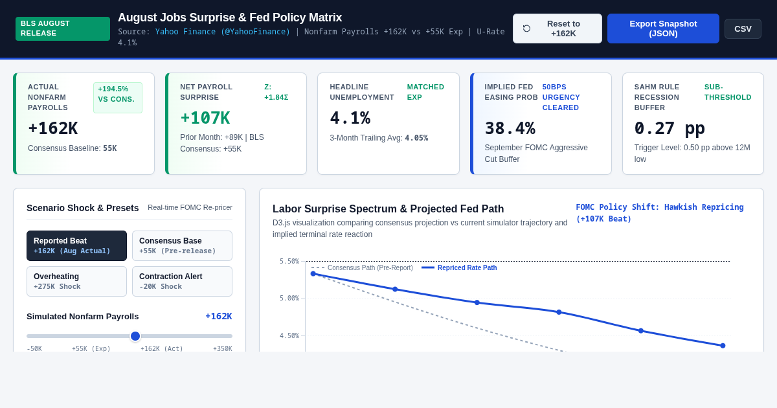Export Snapshot (JSON) button

pos(663,28)
